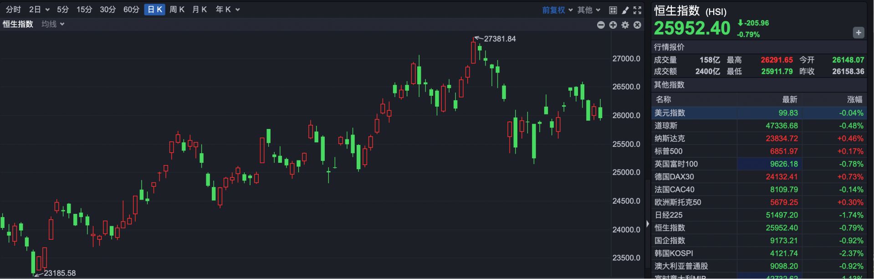Open the 均线 indicator dropdown
Viewport: 874px width, 279px height.
click(53, 24)
